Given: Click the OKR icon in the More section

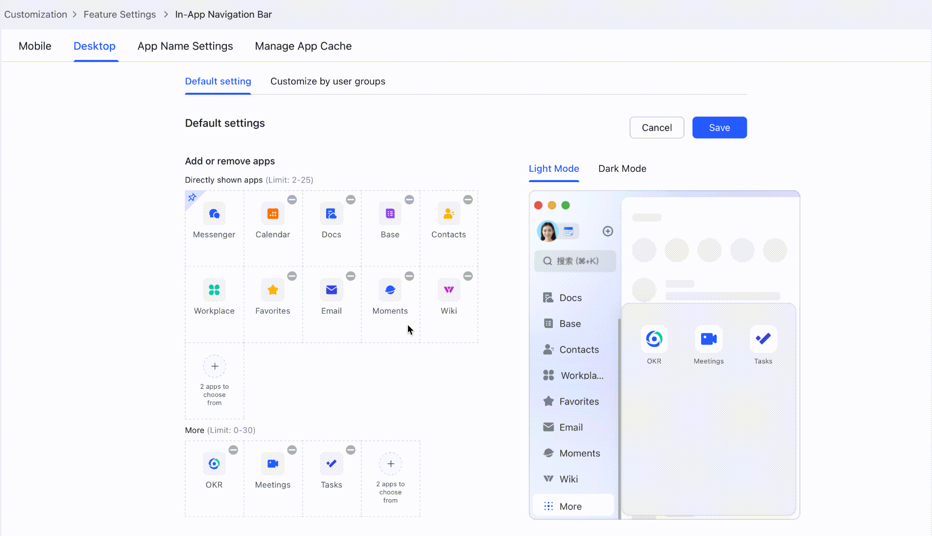Looking at the screenshot, I should (x=214, y=463).
